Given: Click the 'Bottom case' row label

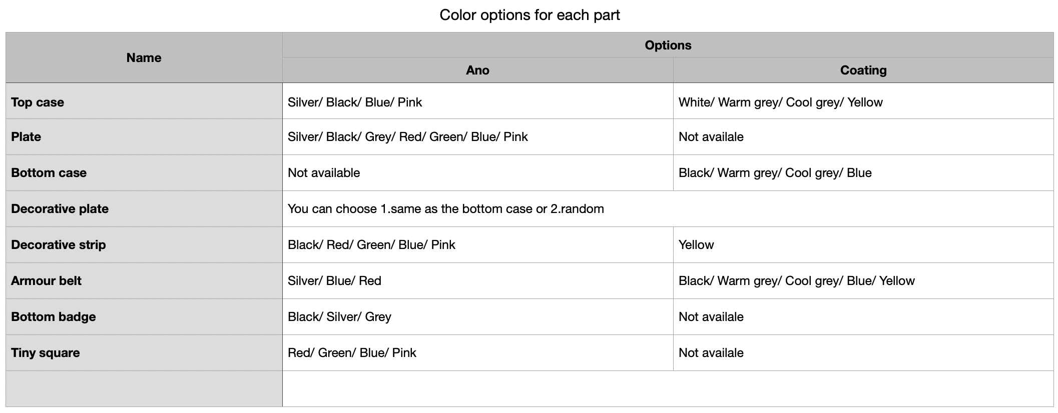Looking at the screenshot, I should point(49,173).
